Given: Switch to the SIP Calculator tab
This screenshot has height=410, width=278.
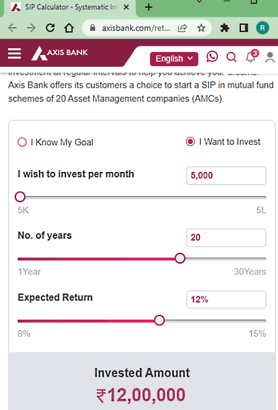Looking at the screenshot, I should (69, 7).
